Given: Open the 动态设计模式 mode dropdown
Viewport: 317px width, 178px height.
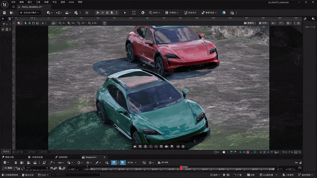Looking at the screenshot, I should tap(30, 13).
